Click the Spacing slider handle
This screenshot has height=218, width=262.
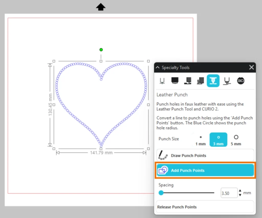pos(161,193)
